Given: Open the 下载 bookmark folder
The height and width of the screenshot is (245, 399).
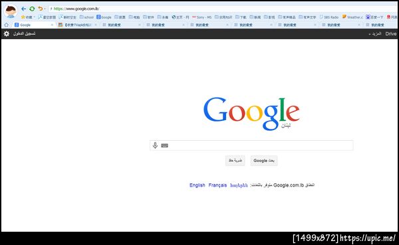Looking at the screenshot, I should pos(241,17).
